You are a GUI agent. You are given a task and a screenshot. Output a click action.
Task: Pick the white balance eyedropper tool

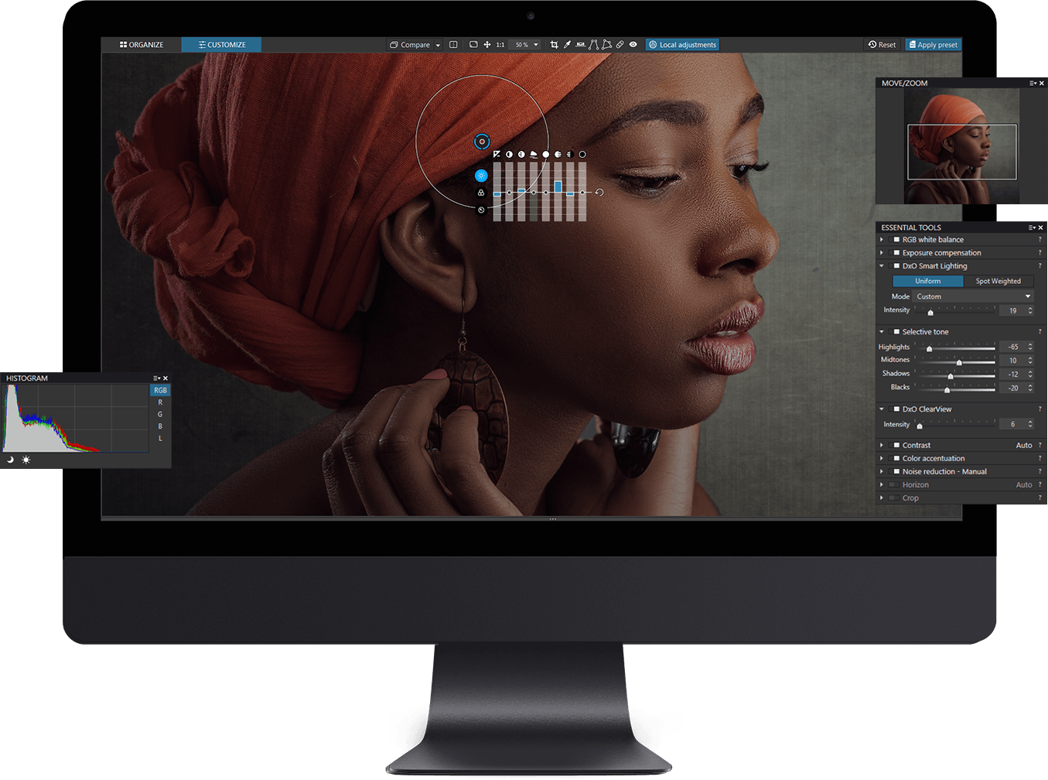pos(567,45)
